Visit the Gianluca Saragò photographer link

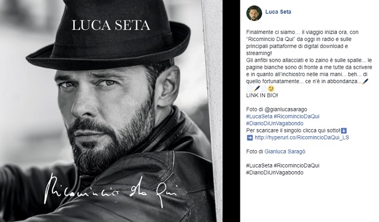(285, 152)
